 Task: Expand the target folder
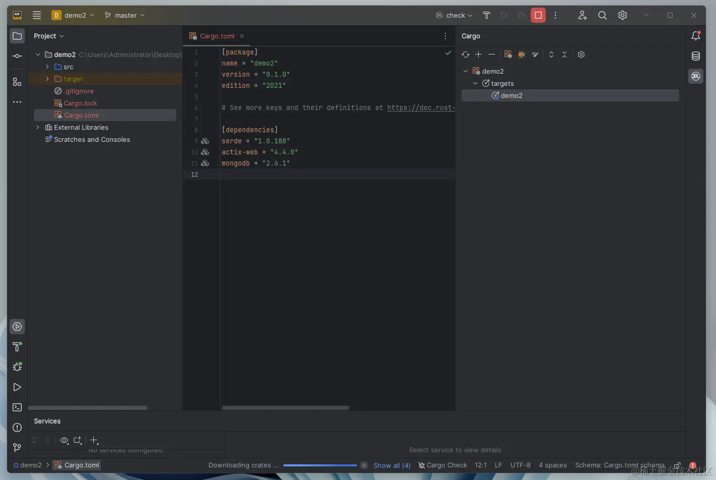pyautogui.click(x=47, y=79)
